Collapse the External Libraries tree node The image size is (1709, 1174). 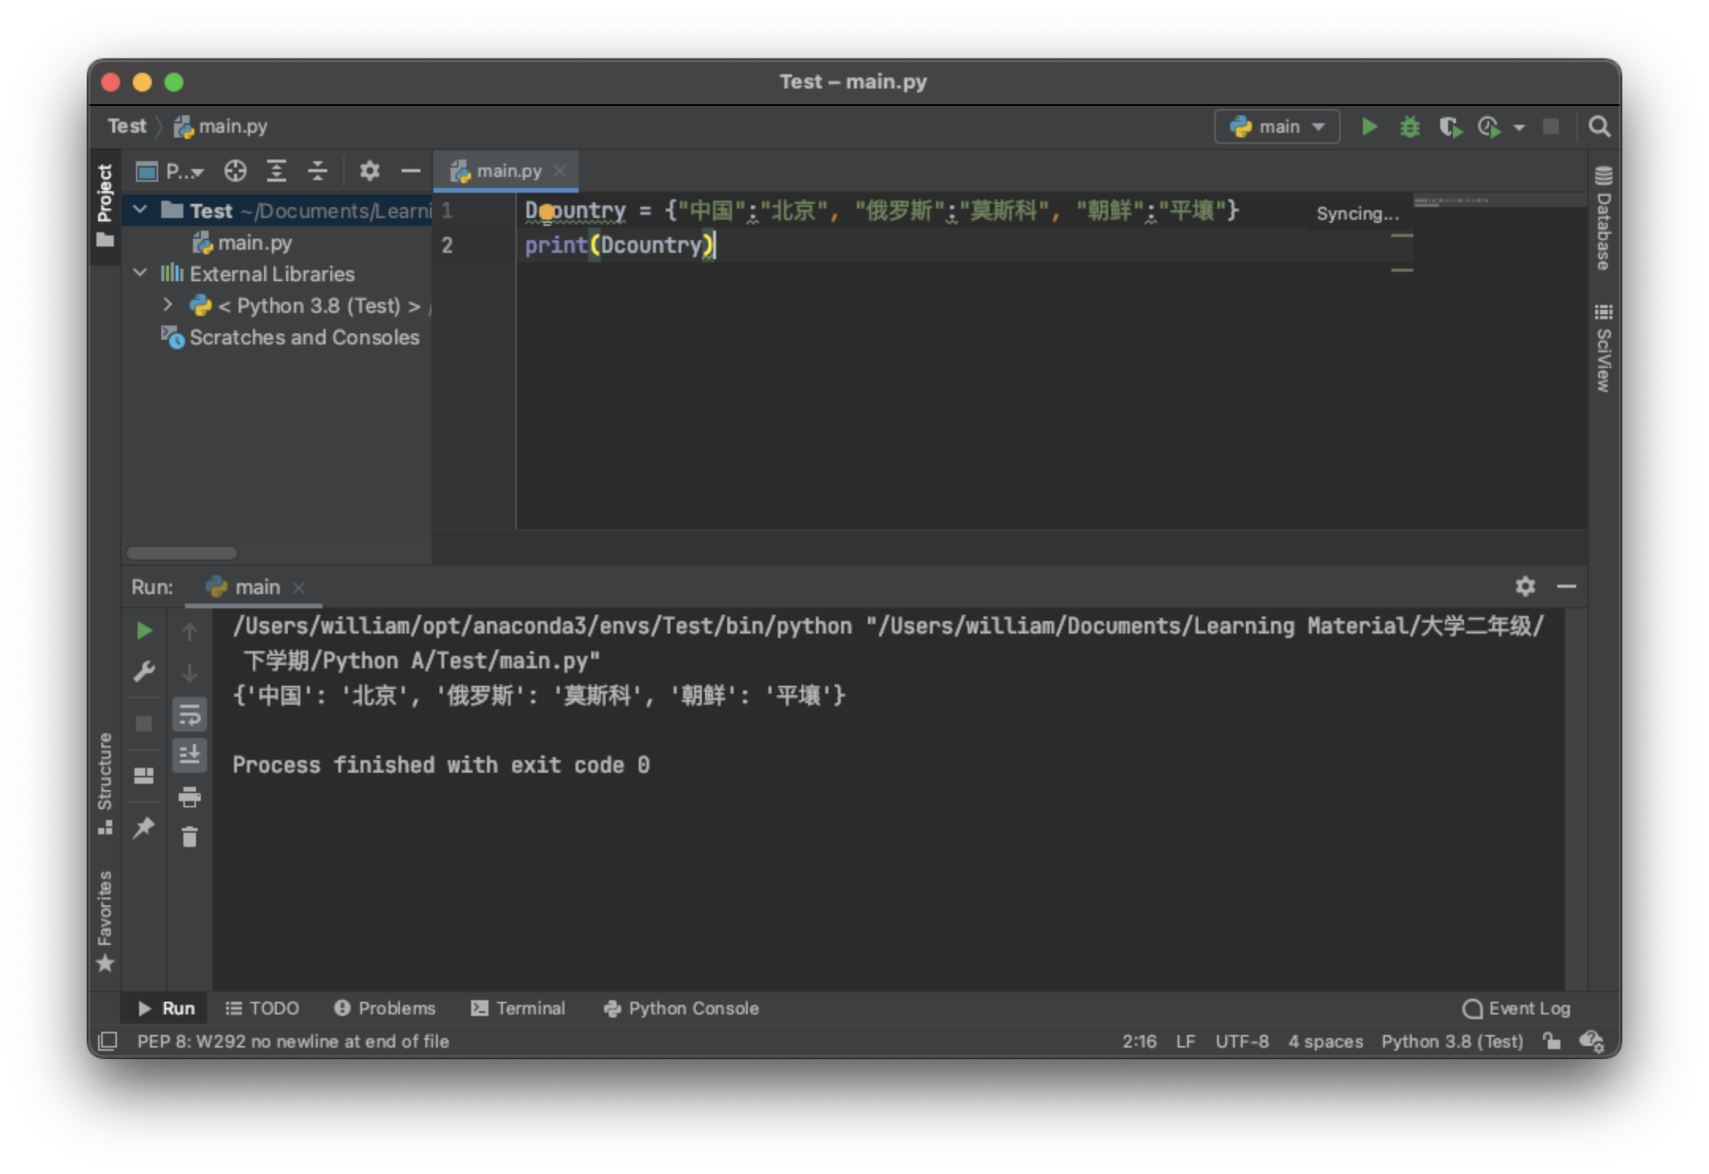tap(140, 273)
